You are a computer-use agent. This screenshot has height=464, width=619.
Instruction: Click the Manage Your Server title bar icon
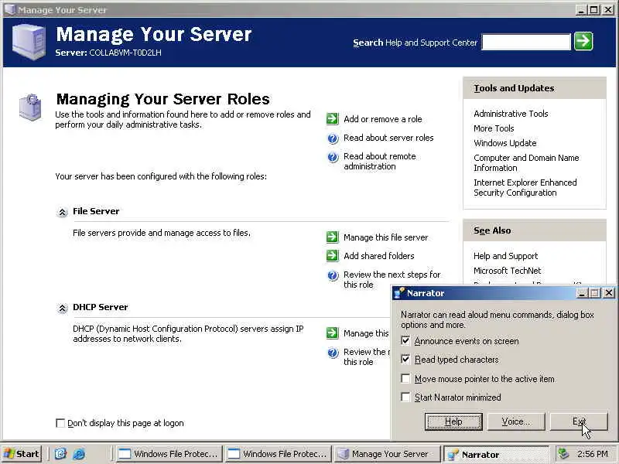[9, 9]
